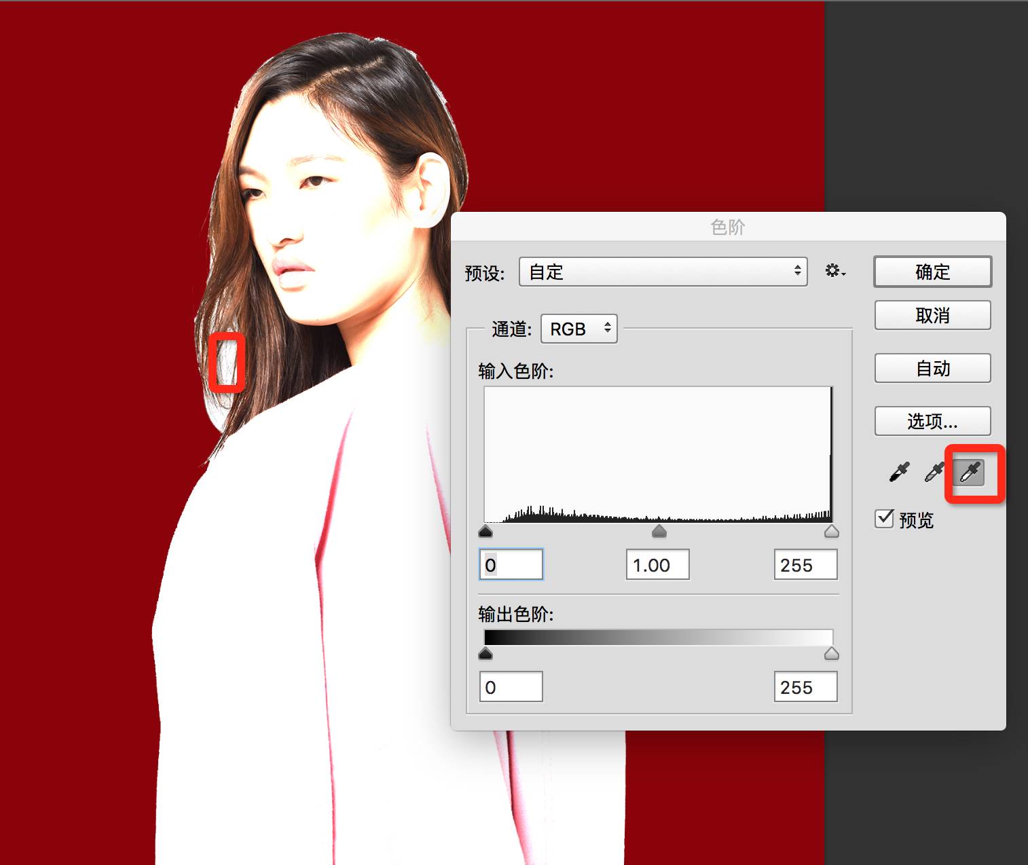1028x865 pixels.
Task: Click the hair area marked by red box
Action: [x=227, y=362]
